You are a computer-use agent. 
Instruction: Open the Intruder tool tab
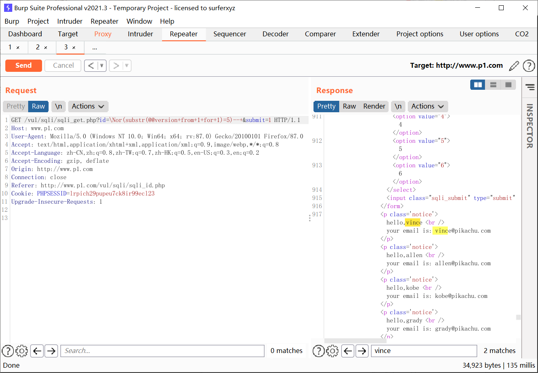pos(140,34)
